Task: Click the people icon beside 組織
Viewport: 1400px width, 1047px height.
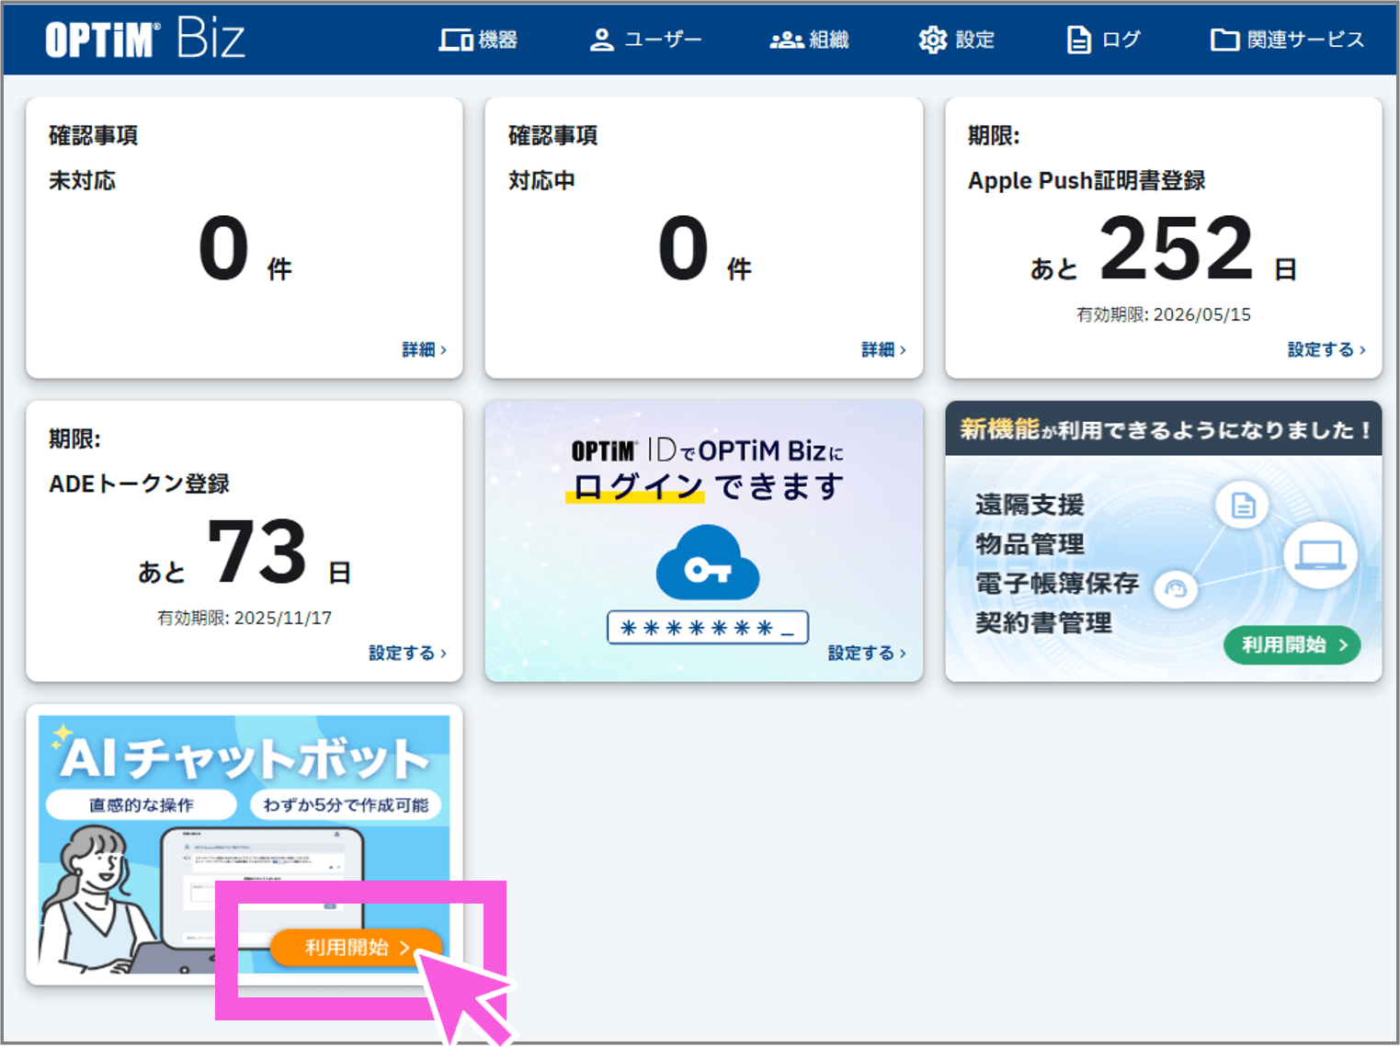Action: (785, 39)
